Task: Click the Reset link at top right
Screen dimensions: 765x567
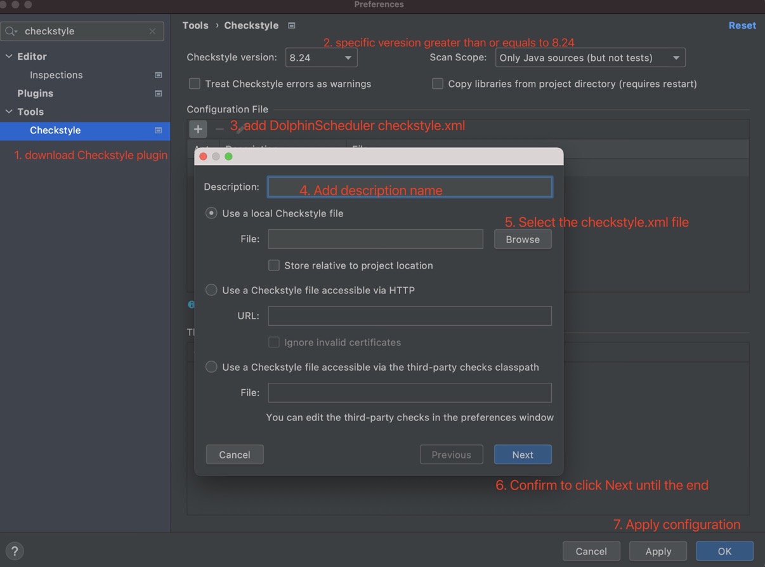Action: 742,25
